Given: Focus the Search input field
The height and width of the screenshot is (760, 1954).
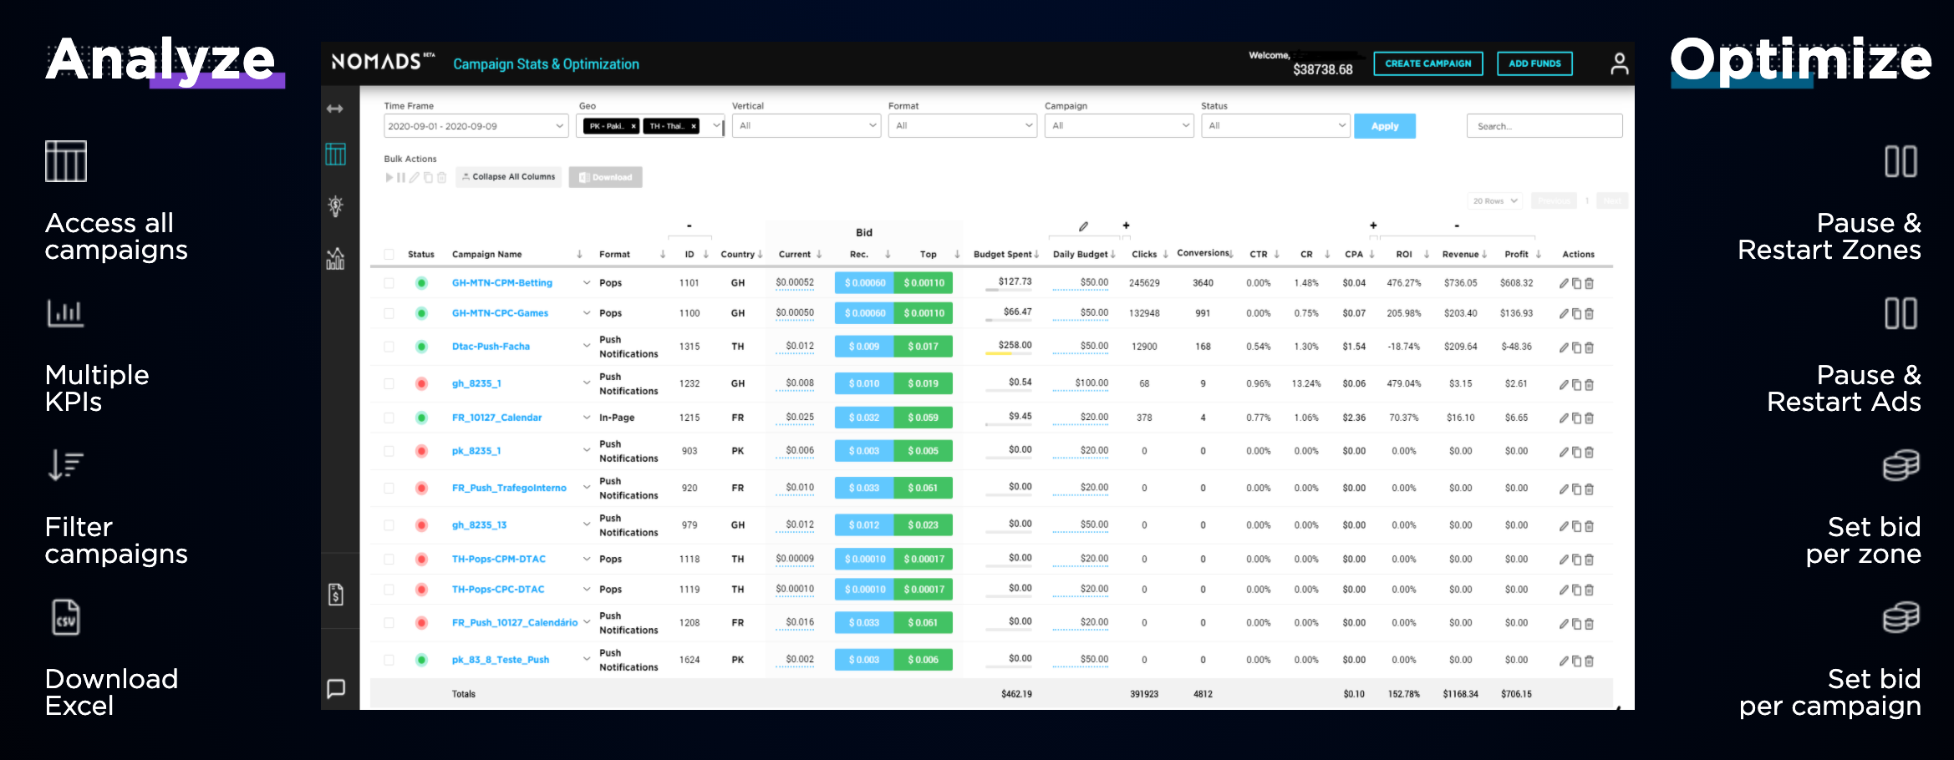Looking at the screenshot, I should click(1544, 126).
